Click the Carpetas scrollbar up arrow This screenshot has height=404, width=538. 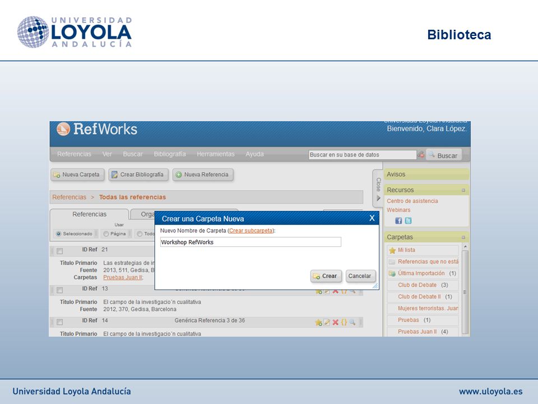click(x=465, y=247)
